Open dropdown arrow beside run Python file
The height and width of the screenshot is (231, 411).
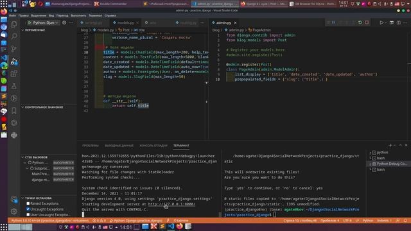385,23
